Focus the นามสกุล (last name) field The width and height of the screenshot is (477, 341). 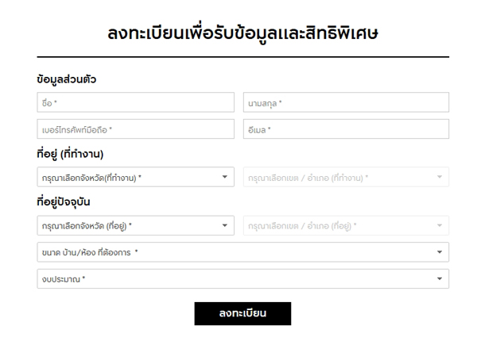pos(346,103)
